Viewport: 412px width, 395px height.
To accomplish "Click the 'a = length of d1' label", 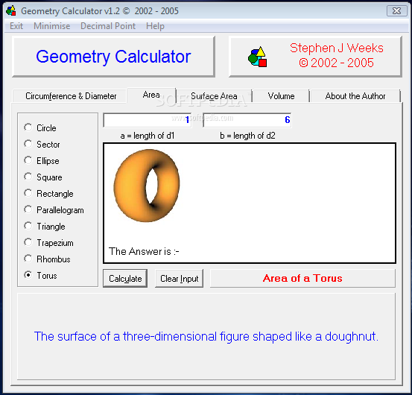I will pos(148,136).
